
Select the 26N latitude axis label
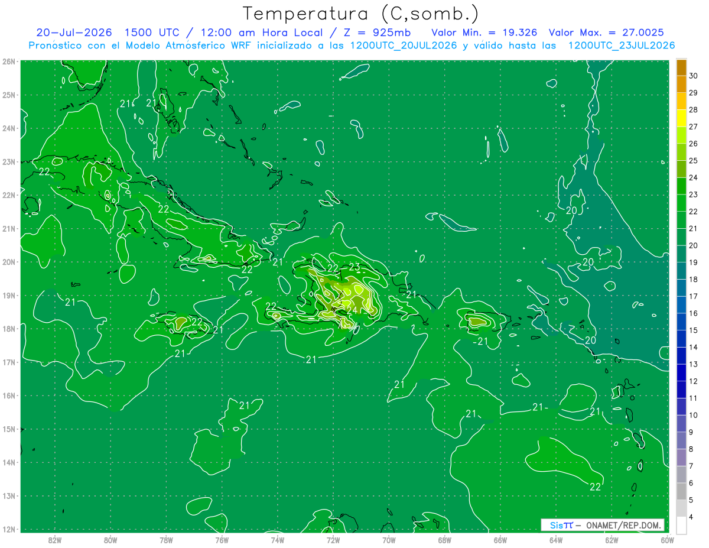click(9, 61)
